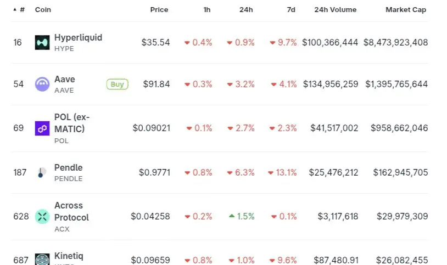Sort coins by 7d change header
Image resolution: width=447 pixels, height=265 pixels.
[290, 10]
